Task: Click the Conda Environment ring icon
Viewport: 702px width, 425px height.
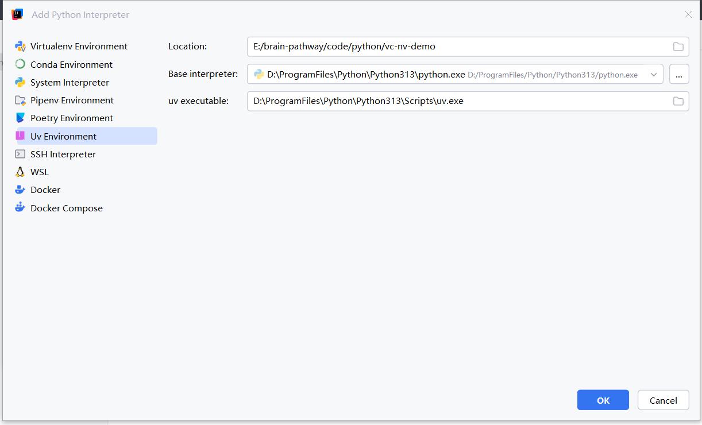Action: pos(20,64)
